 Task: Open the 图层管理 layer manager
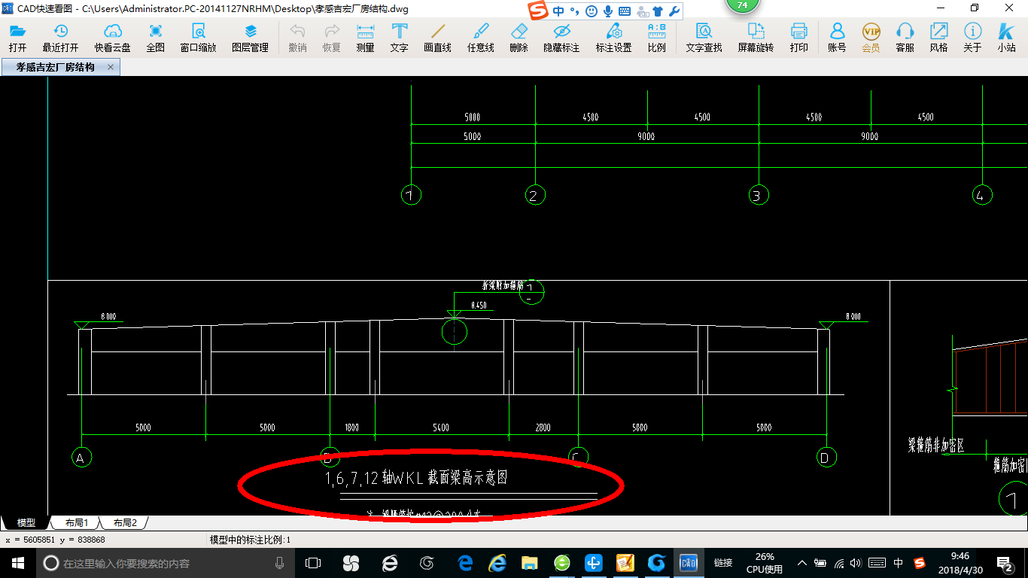tap(250, 38)
